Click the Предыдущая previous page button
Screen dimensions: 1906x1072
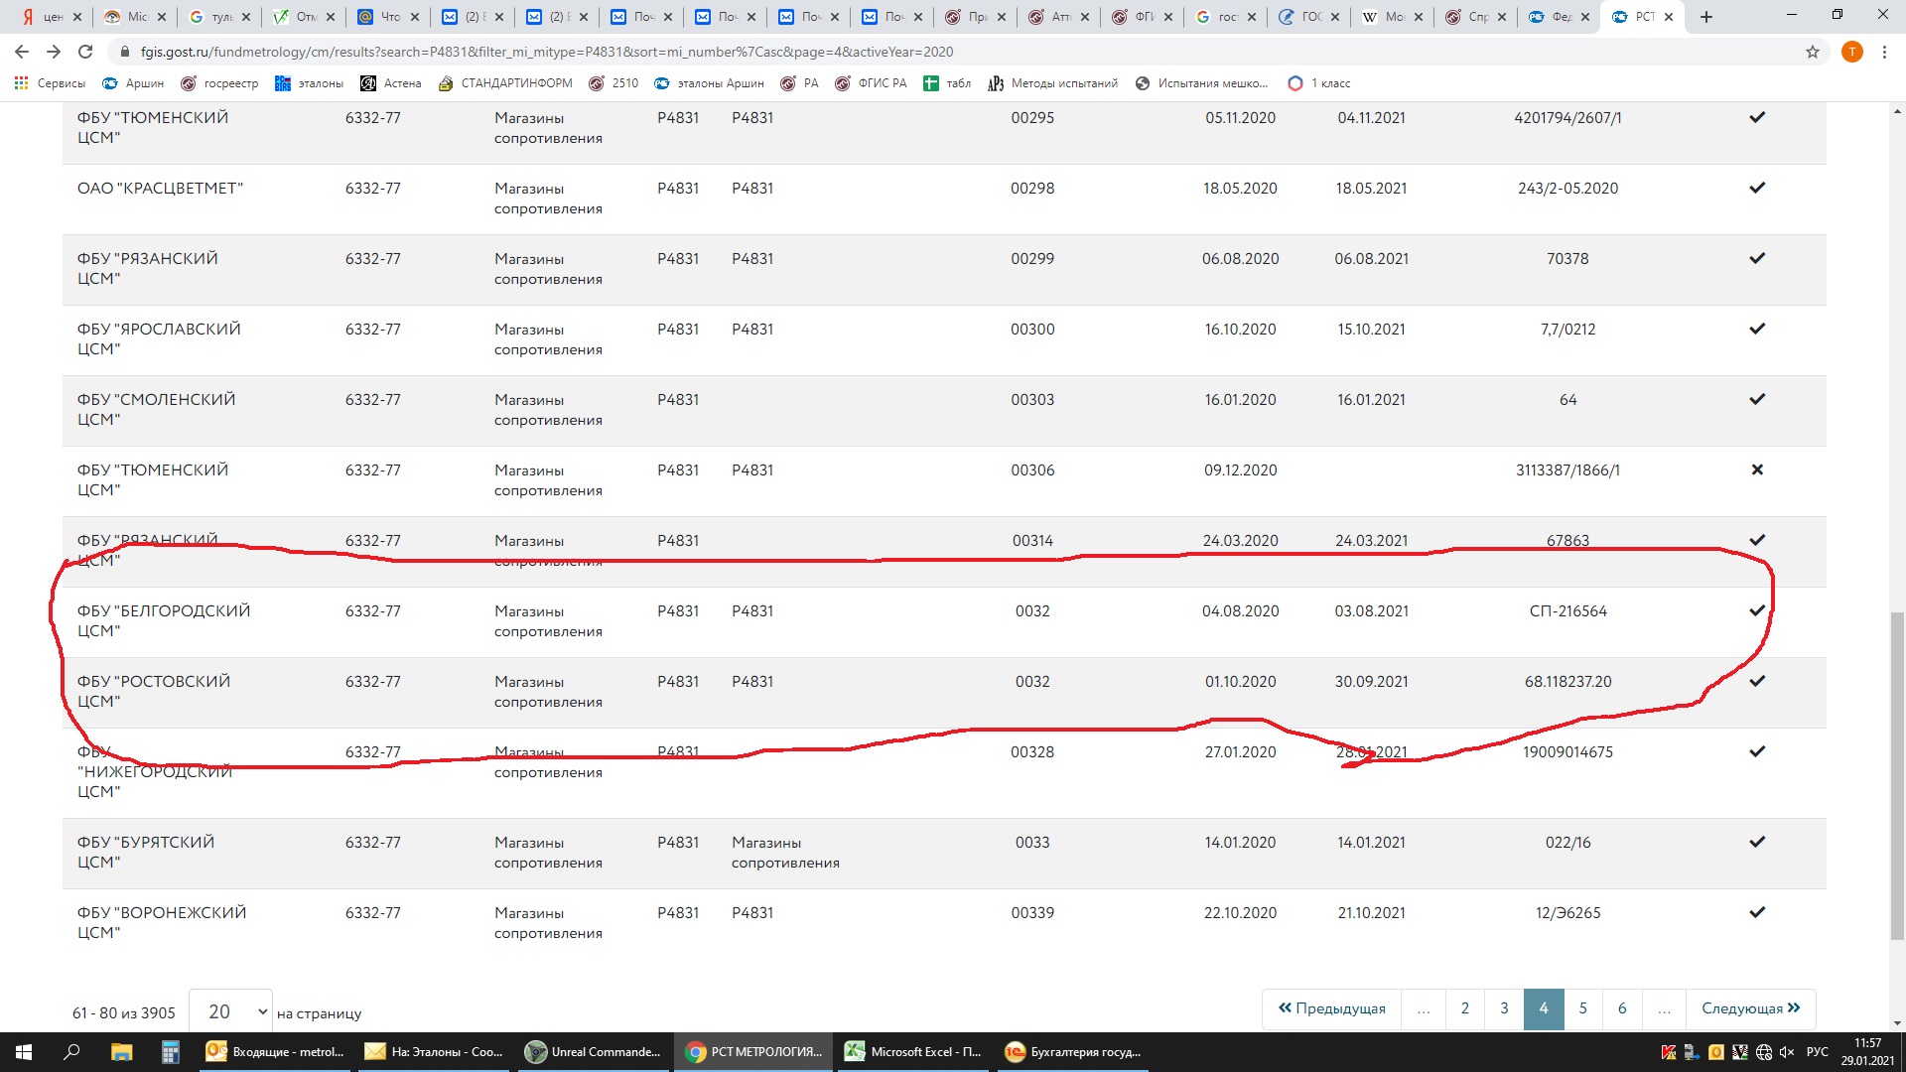tap(1331, 1008)
